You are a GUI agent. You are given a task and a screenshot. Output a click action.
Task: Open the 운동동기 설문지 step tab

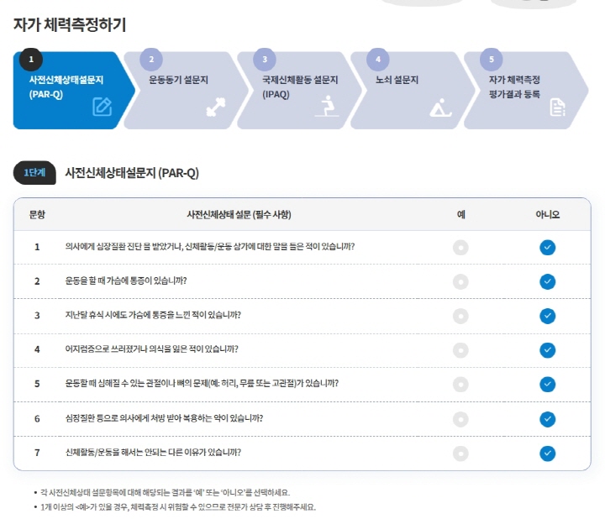pyautogui.click(x=185, y=90)
